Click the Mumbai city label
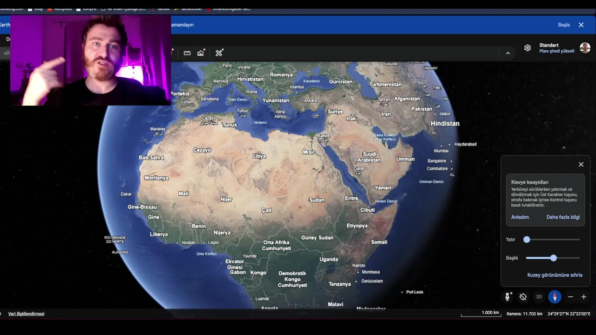Screen dimensions: 596x335 (x=441, y=151)
